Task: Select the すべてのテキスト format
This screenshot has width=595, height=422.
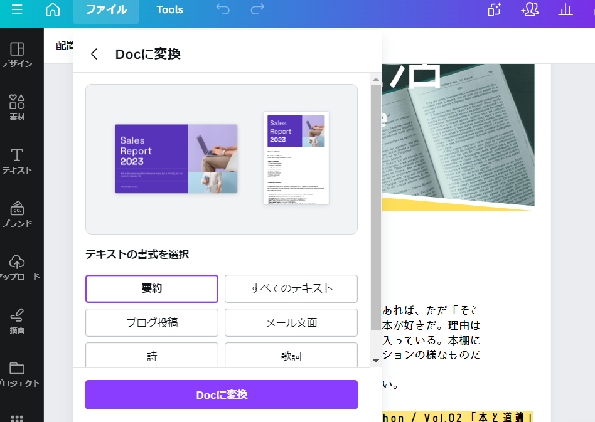Action: coord(291,288)
